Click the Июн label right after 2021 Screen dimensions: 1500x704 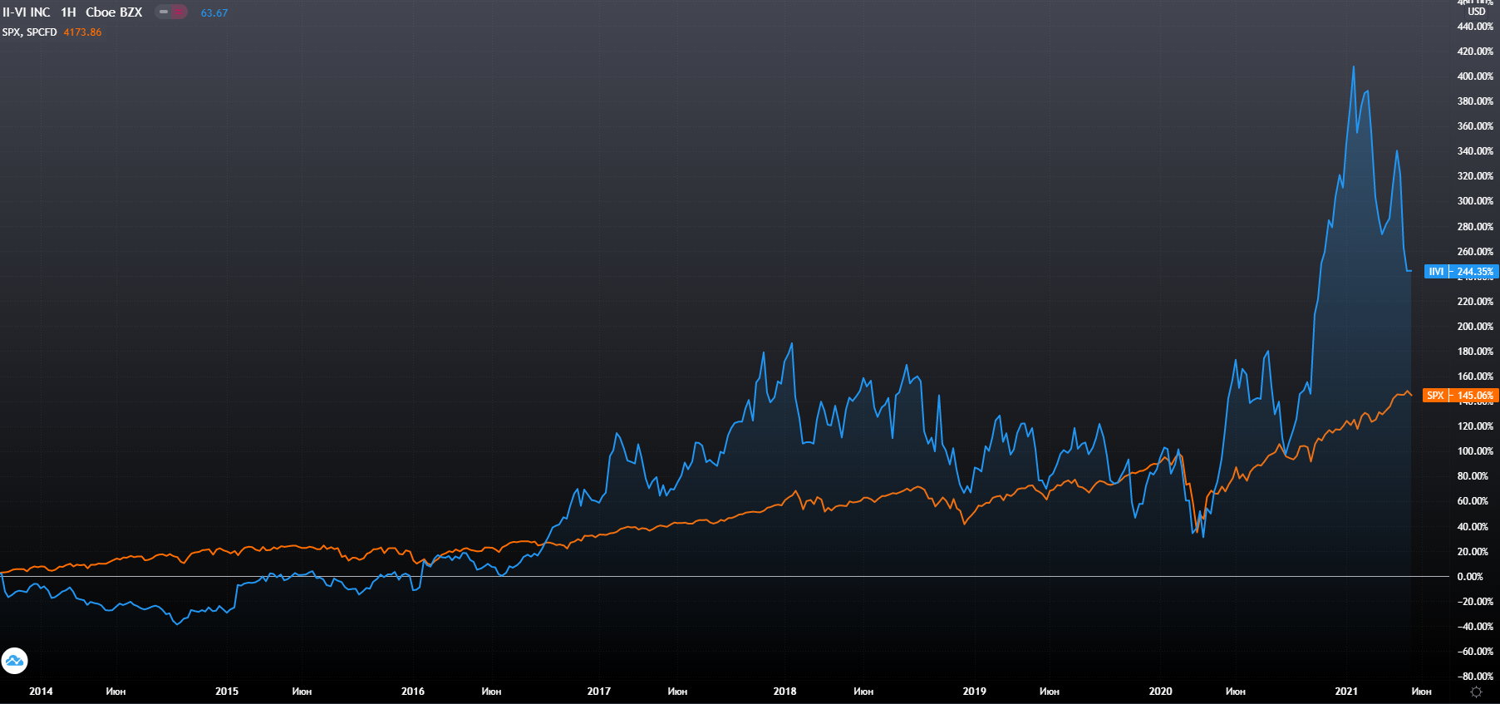click(x=1422, y=692)
